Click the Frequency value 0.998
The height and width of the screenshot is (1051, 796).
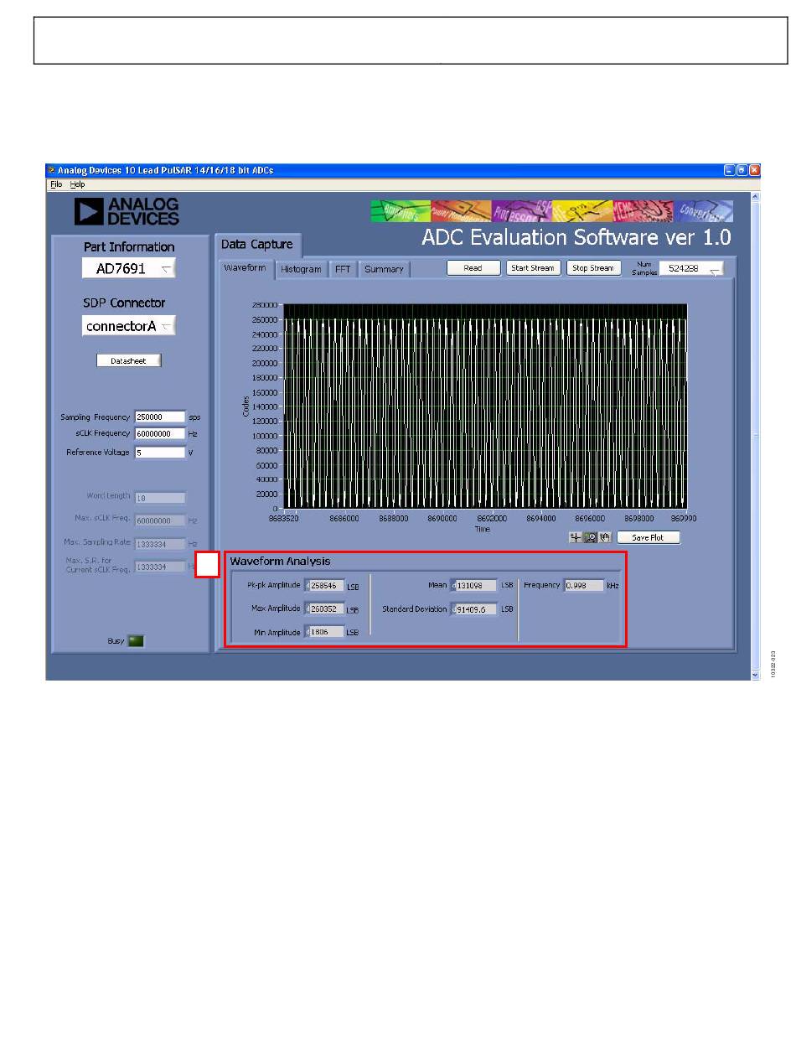(x=584, y=586)
